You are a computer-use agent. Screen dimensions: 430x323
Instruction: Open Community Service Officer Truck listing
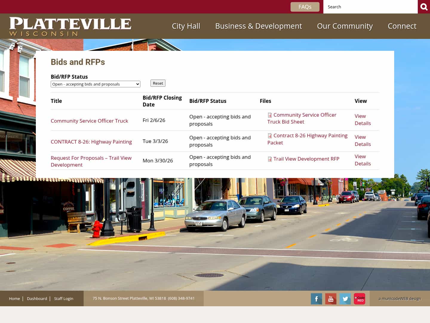coord(89,121)
